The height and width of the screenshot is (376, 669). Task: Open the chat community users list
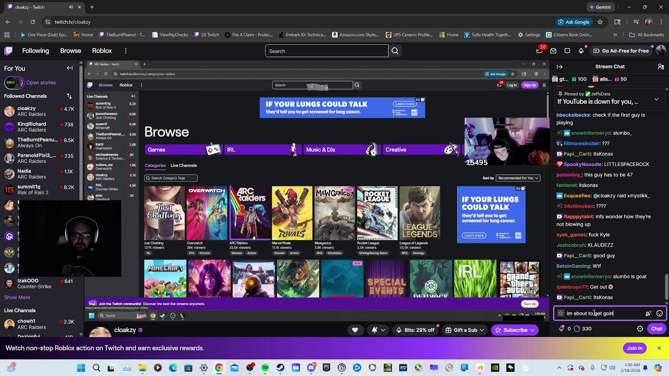[661, 67]
